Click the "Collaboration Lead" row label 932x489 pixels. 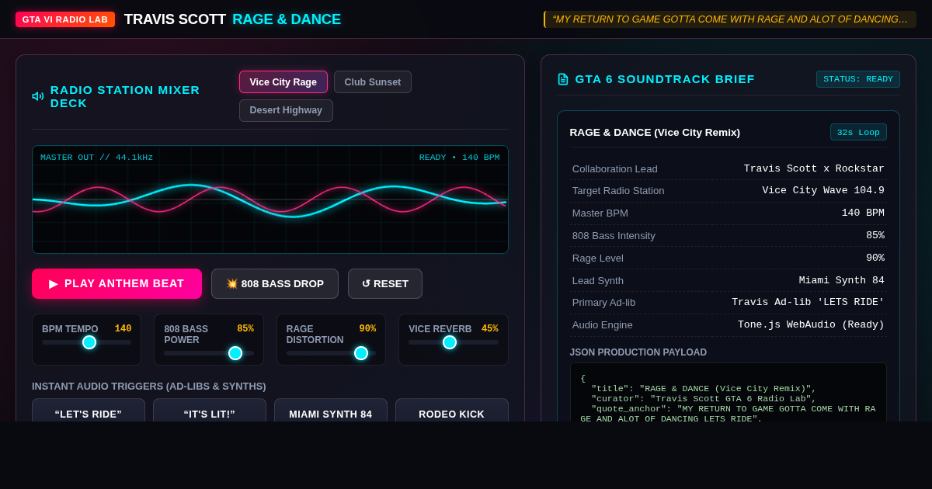point(615,169)
